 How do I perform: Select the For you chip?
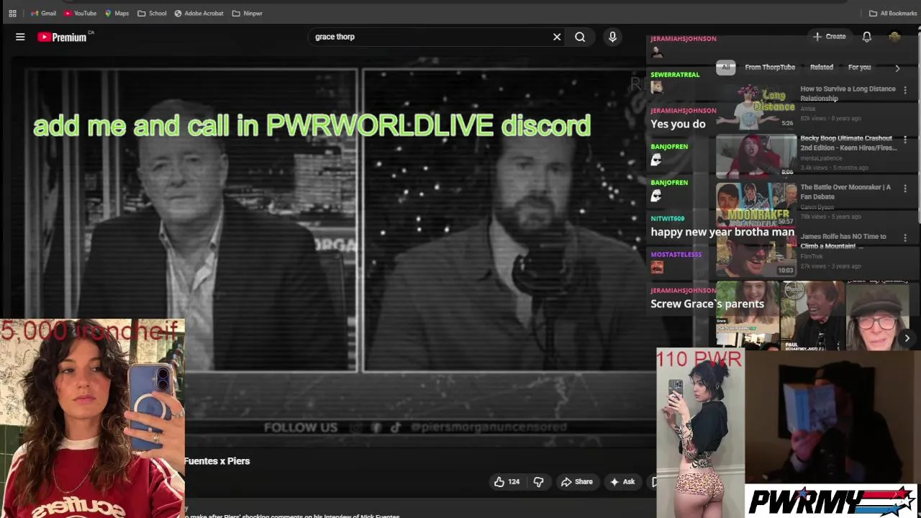(859, 67)
